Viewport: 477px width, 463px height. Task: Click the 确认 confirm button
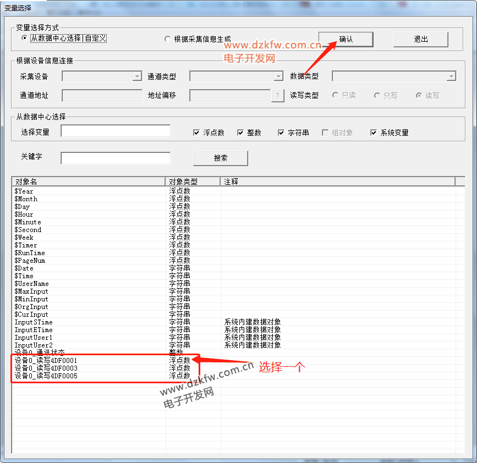pyautogui.click(x=346, y=39)
